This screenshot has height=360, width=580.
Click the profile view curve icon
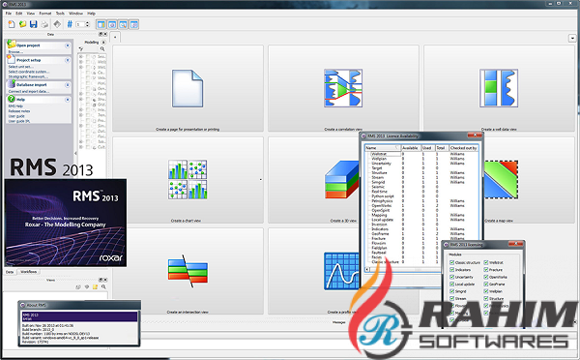(341, 271)
